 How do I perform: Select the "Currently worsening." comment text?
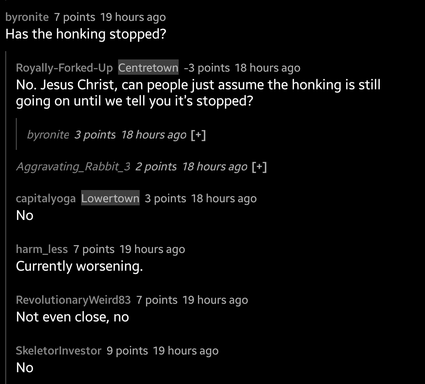pos(79,266)
